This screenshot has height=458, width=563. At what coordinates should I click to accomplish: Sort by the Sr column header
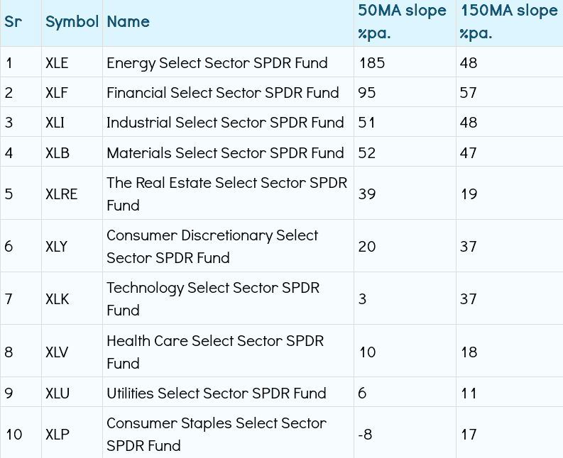click(13, 21)
